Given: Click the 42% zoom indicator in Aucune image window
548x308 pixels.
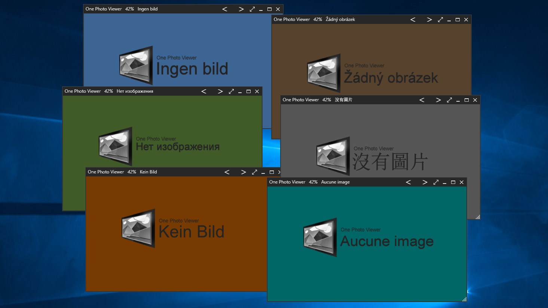Looking at the screenshot, I should point(313,182).
